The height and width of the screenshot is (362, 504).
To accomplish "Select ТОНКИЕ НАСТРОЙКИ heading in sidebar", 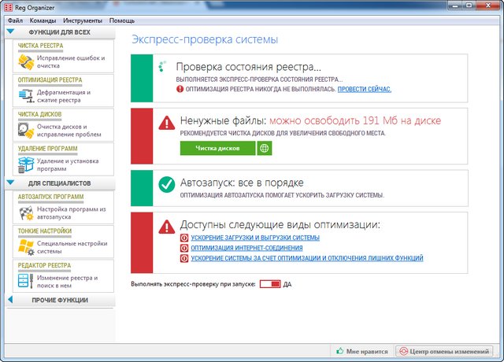I will click(45, 231).
